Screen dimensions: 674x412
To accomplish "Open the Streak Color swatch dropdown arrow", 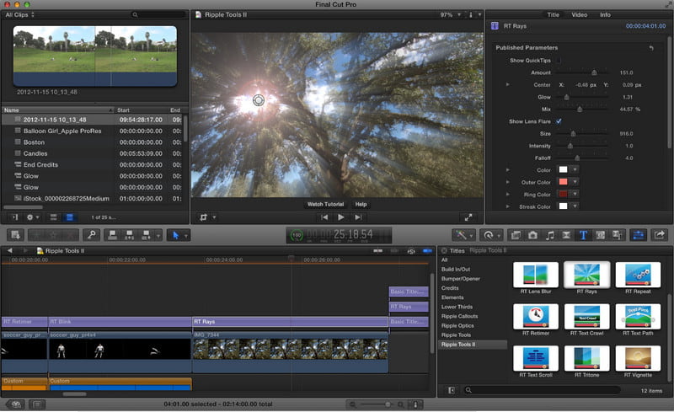I will click(575, 206).
